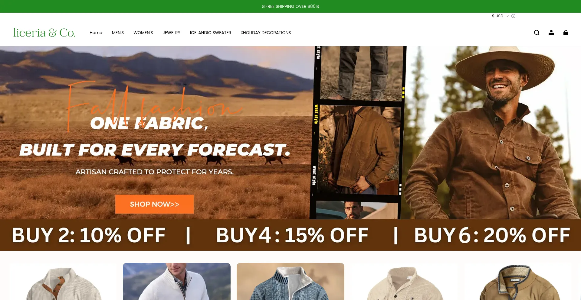The image size is (581, 300).
Task: Open the white button-collar sweater product
Action: (63, 282)
